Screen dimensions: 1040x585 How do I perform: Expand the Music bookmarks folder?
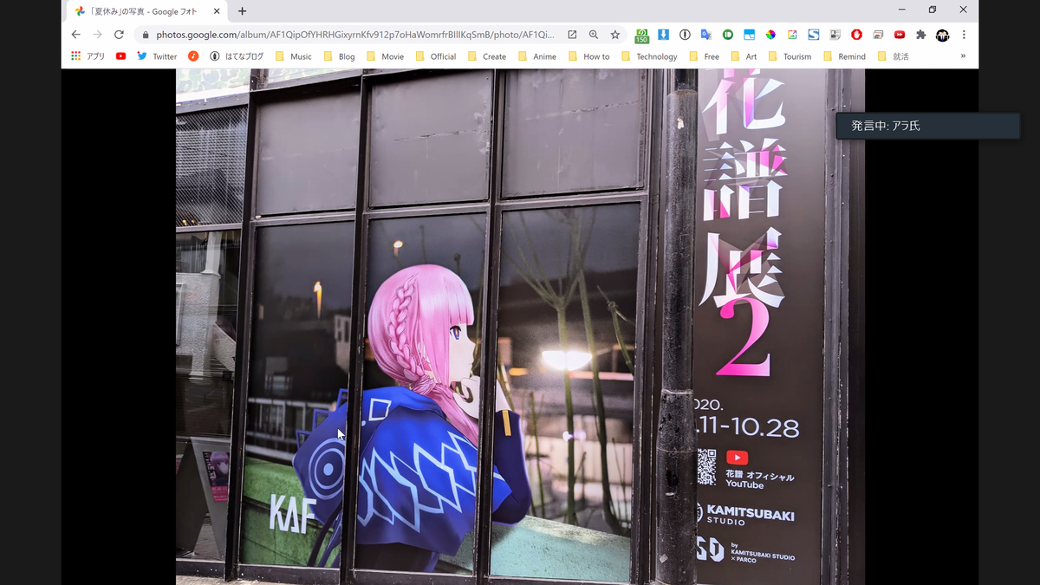click(293, 56)
